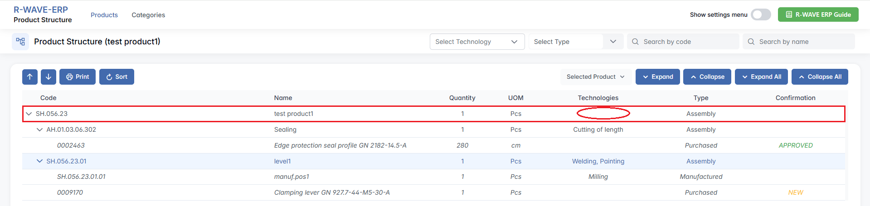Open the R-WAVE ERP Guide

(818, 14)
